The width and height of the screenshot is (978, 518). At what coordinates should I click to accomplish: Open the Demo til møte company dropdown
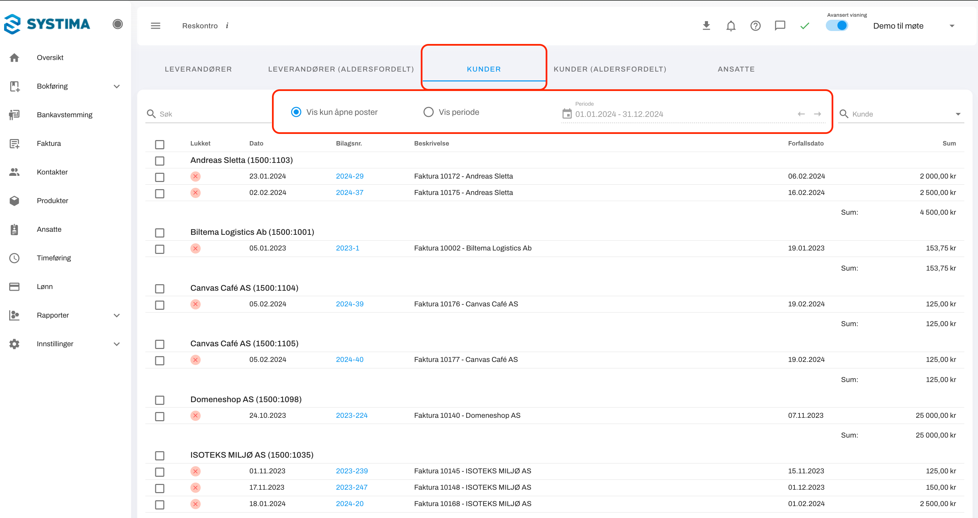pos(951,26)
